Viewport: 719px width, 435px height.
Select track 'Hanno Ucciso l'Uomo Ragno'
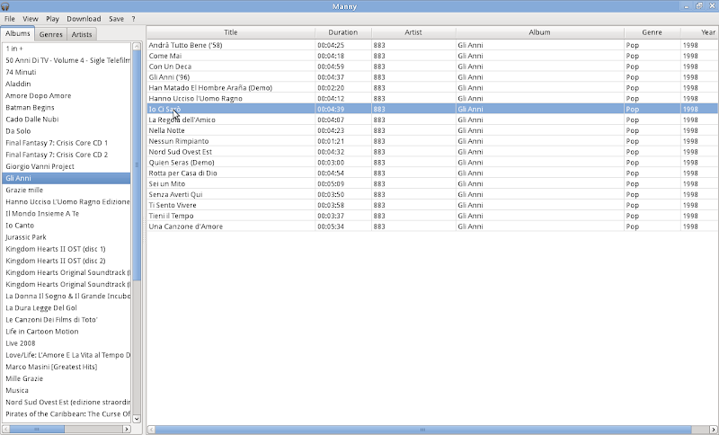click(195, 99)
